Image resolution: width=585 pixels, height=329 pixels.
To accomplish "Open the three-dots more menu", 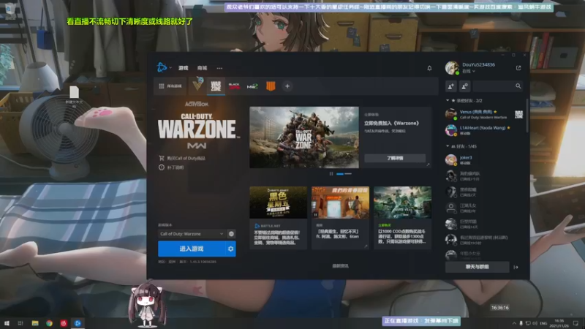I will tap(219, 68).
